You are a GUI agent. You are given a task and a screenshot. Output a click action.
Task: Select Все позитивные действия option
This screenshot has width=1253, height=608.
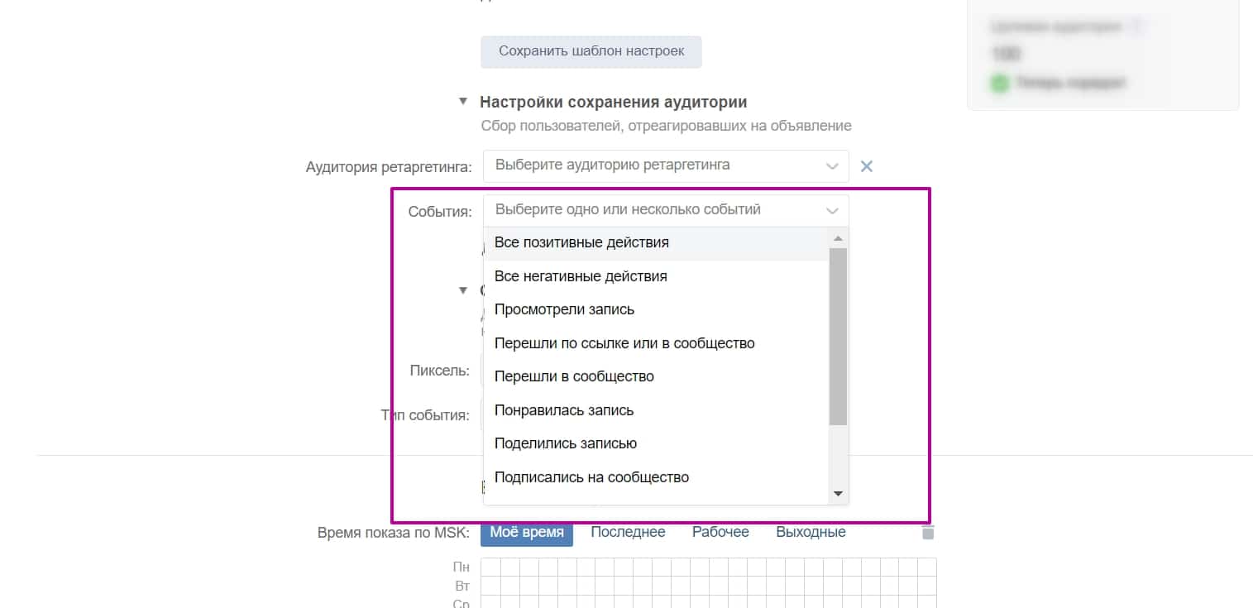(656, 243)
